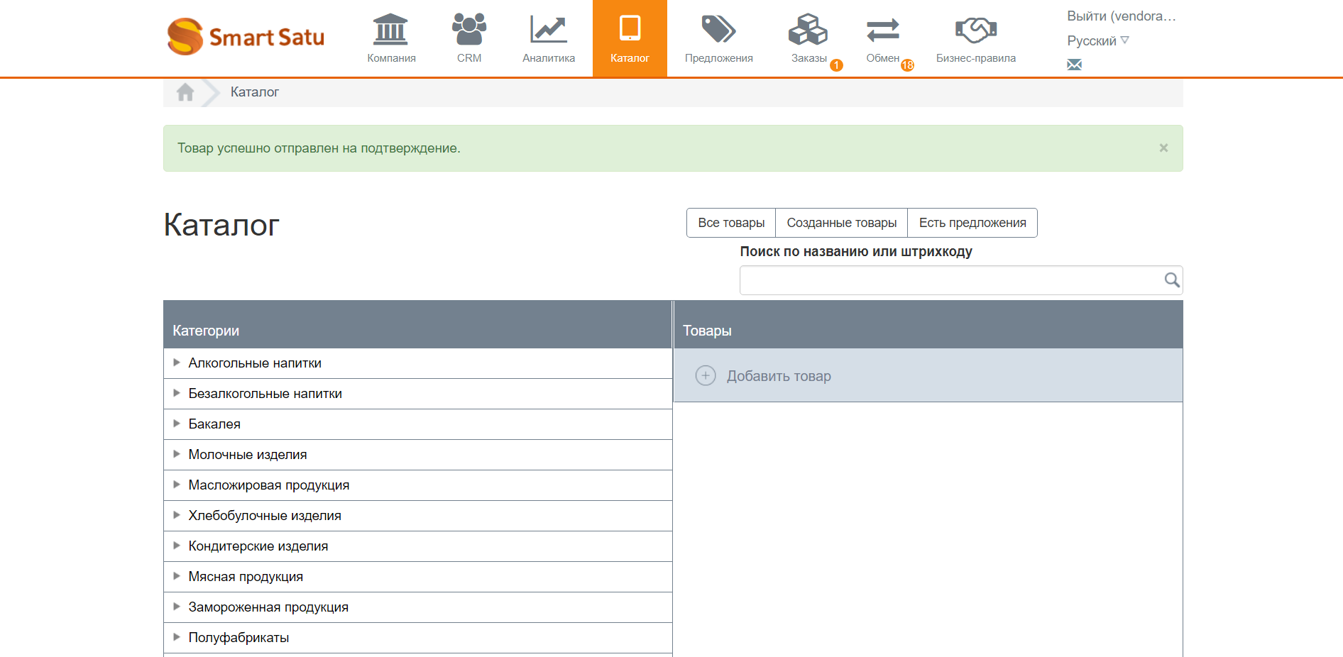
Task: Open the CRM people icon
Action: [x=469, y=29]
